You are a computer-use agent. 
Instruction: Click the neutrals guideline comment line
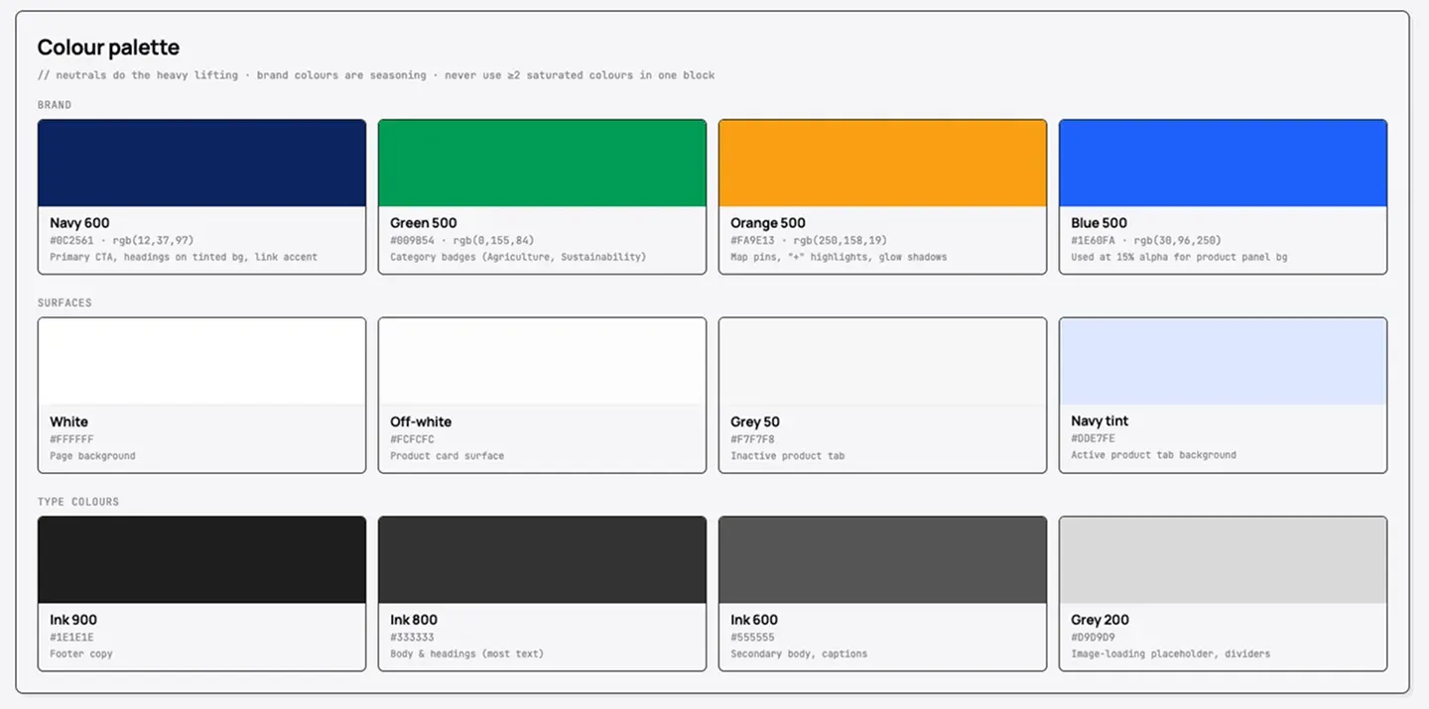376,75
